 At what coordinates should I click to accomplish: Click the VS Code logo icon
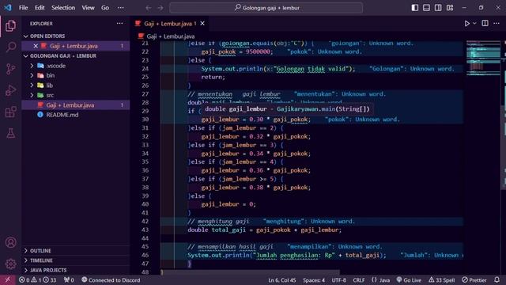7,7
